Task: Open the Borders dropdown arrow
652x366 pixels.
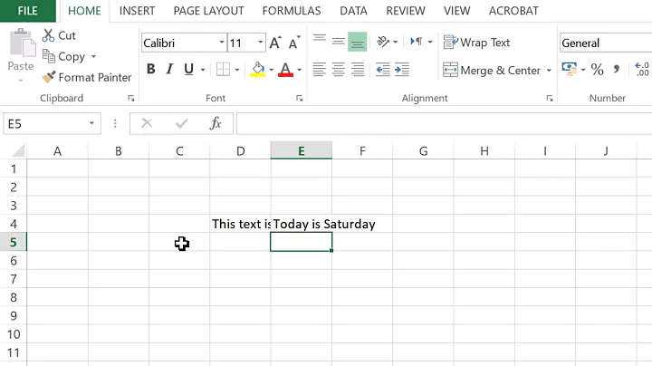Action: click(x=237, y=70)
